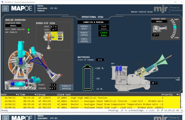
Task: Open the hamburger menu in the lower MAPOE window
Action: [5, 118]
